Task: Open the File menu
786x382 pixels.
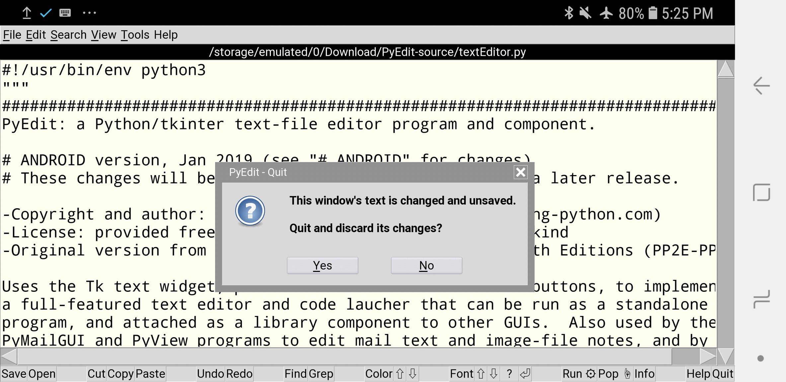Action: (12, 35)
